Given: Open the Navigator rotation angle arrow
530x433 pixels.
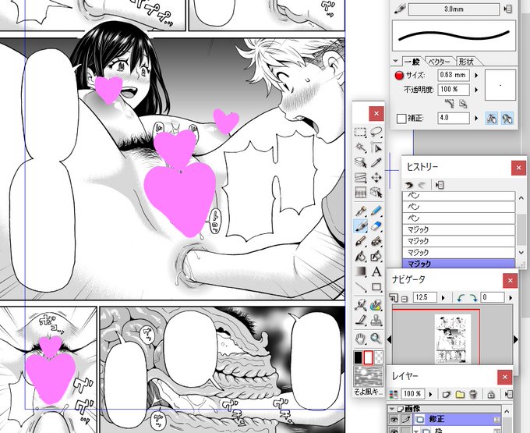Looking at the screenshot, I should (x=511, y=298).
